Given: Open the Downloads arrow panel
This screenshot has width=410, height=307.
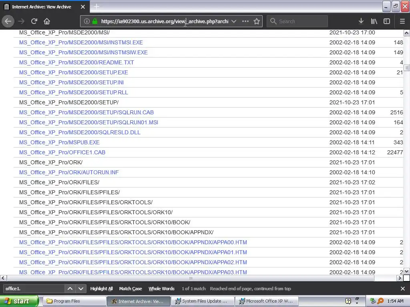Looking at the screenshot, I should [x=361, y=21].
